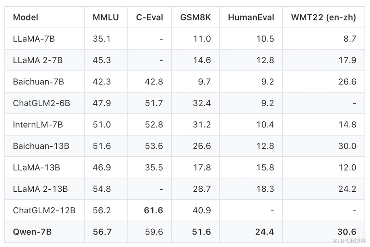Select the C-Eval column header

(x=149, y=17)
